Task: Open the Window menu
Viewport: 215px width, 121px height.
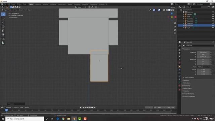Action: click(x=19, y=4)
